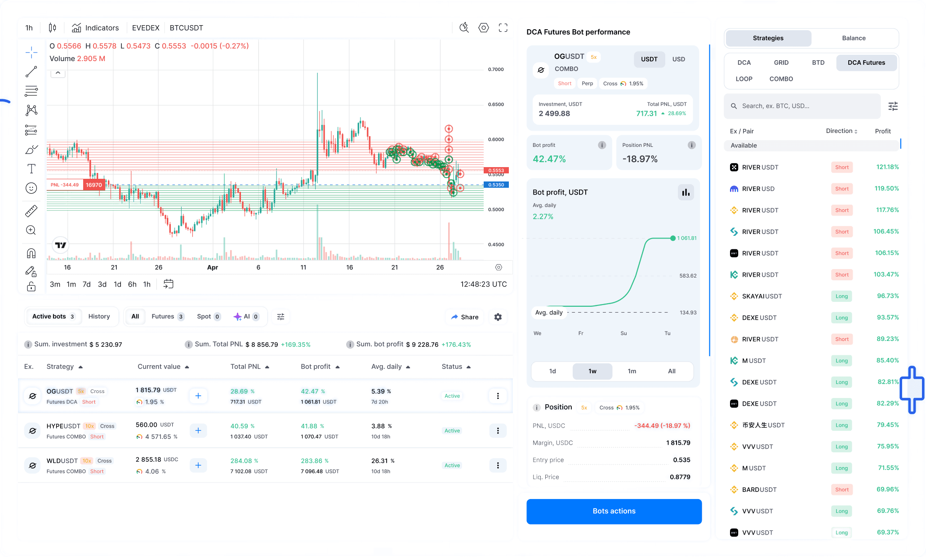Open the emoji icons tool
926x557 pixels.
31,188
